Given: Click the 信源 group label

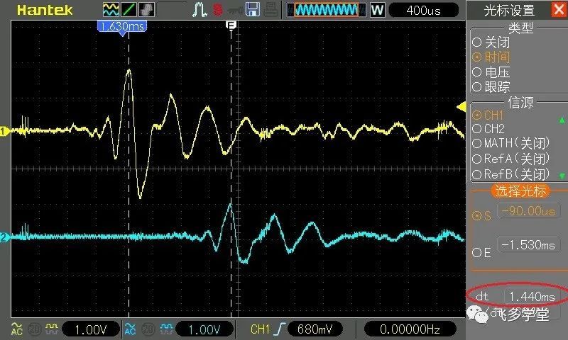Looking at the screenshot, I should coord(520,102).
